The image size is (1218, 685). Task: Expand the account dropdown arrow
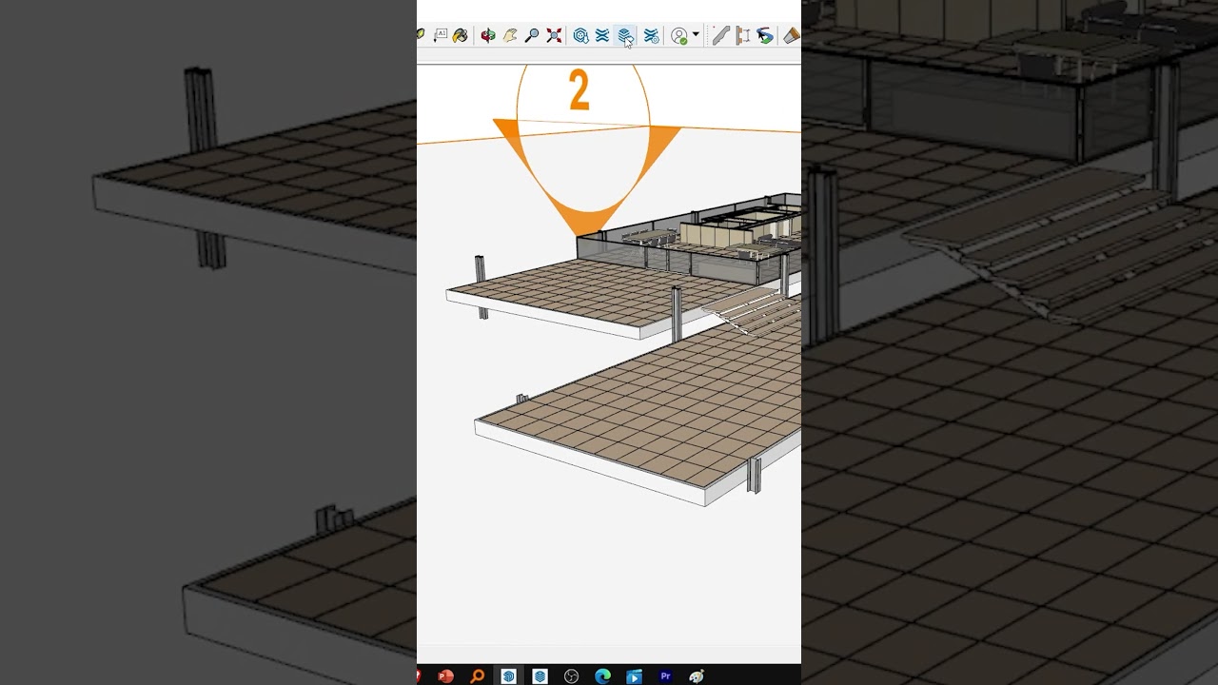(696, 35)
